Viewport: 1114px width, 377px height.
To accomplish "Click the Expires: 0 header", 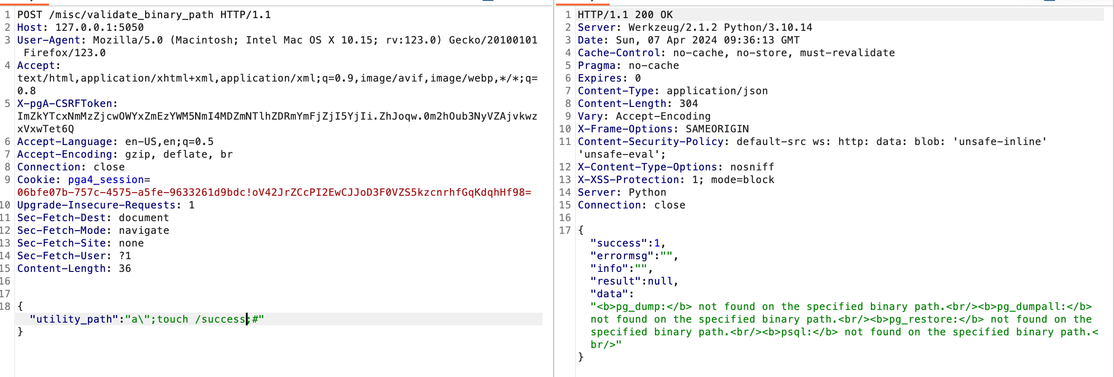I will coord(609,78).
